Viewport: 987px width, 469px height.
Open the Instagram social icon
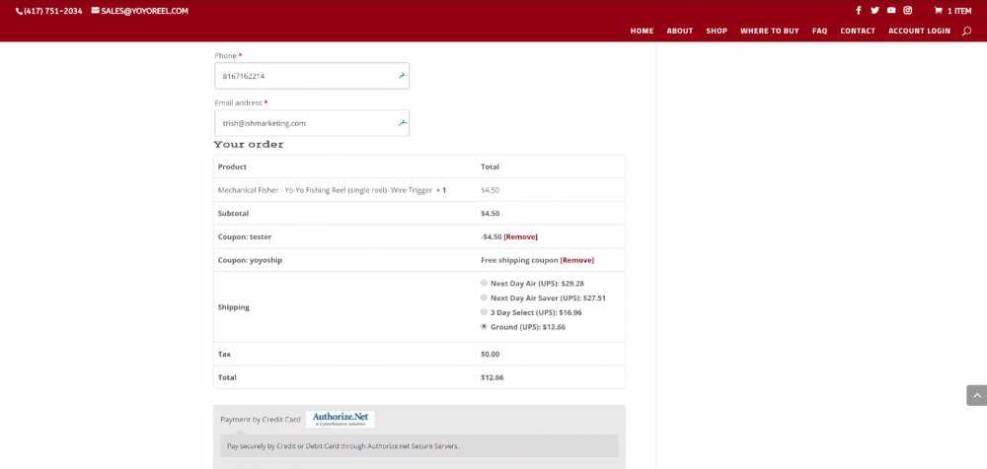[x=908, y=10]
